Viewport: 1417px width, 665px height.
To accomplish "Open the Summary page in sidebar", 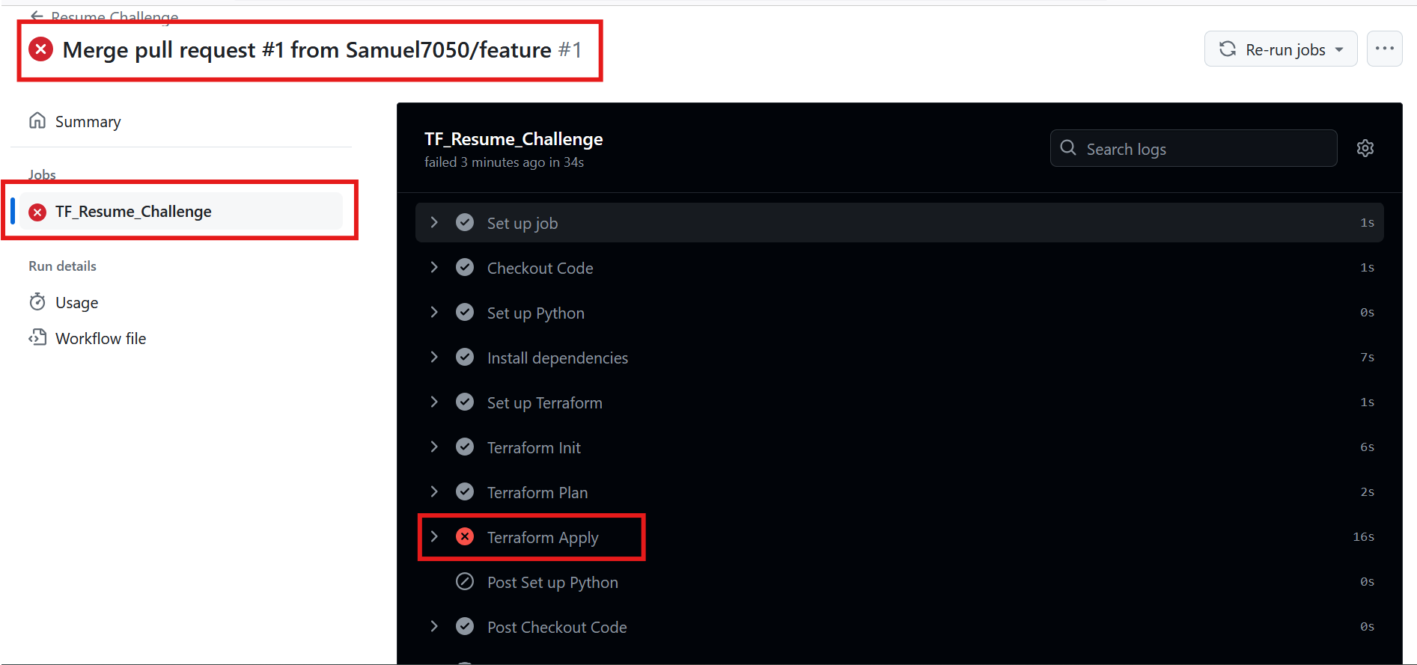I will 88,121.
